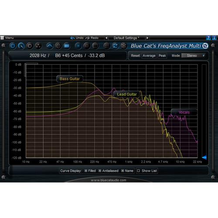218x218 pixels.
Task: Open the info 'i' icon
Action: pos(214,38)
